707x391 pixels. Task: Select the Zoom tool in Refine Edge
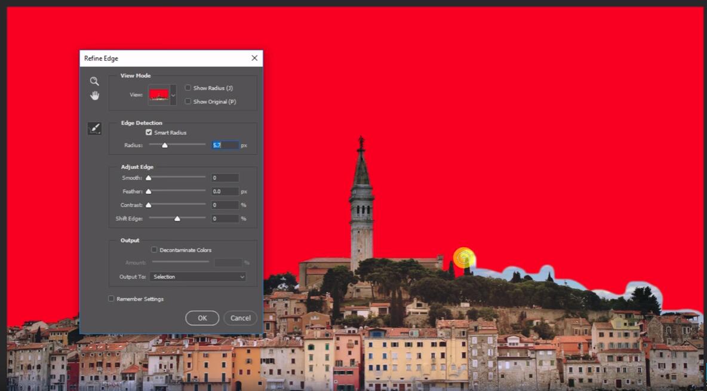94,81
